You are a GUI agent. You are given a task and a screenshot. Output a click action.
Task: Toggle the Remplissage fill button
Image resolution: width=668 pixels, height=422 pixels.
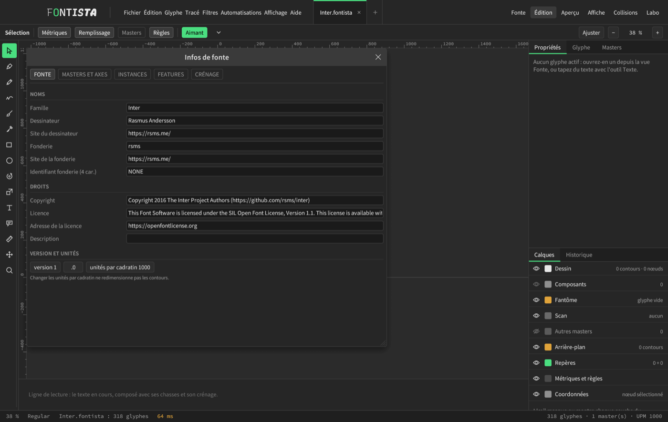pos(94,32)
